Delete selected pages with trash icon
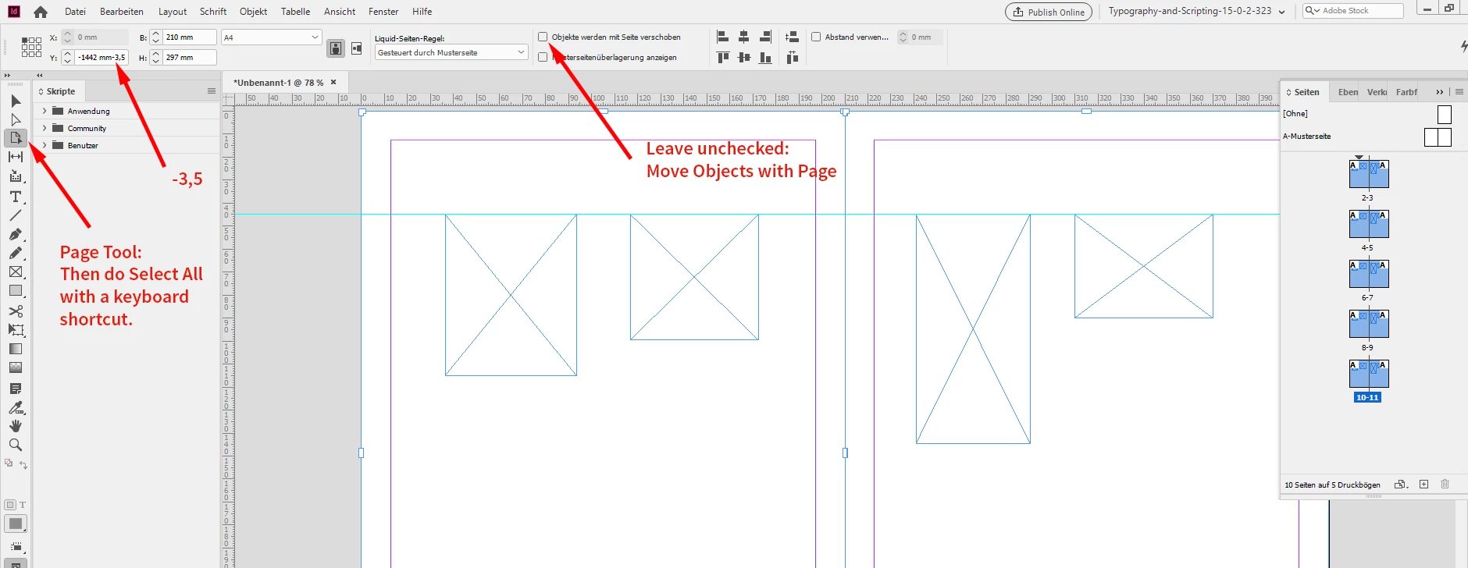This screenshot has height=568, width=1468. point(1445,485)
